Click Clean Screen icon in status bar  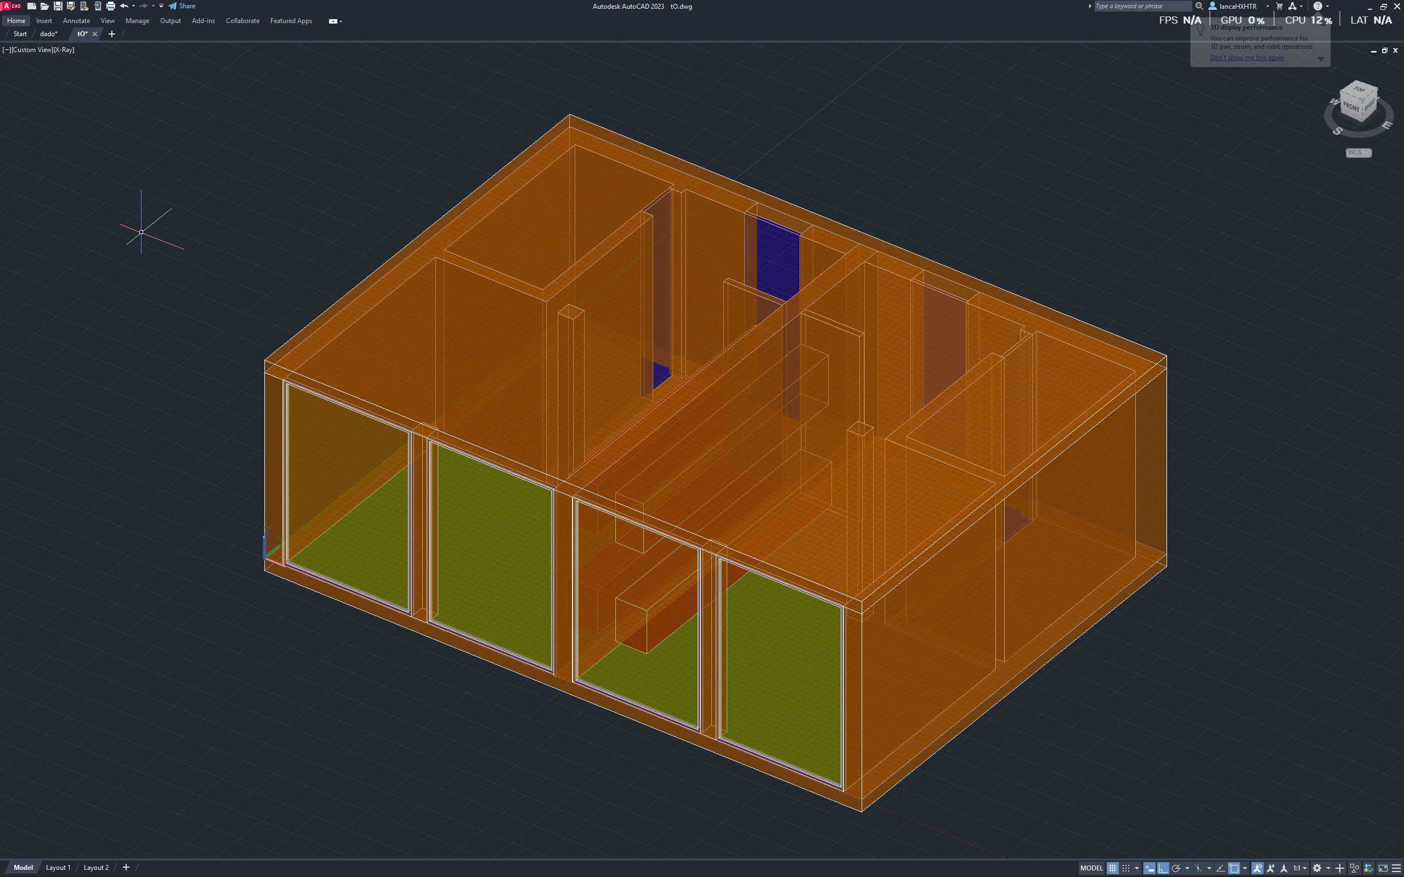(1383, 868)
